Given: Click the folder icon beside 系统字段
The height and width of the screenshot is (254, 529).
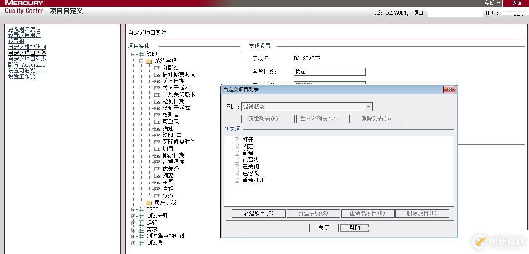Looking at the screenshot, I should tap(149, 61).
